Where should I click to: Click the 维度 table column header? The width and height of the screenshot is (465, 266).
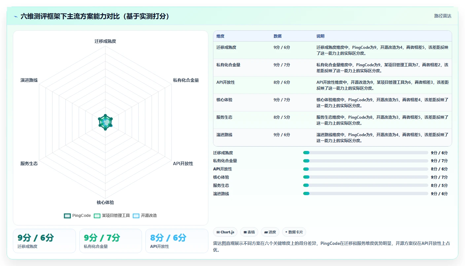click(220, 36)
